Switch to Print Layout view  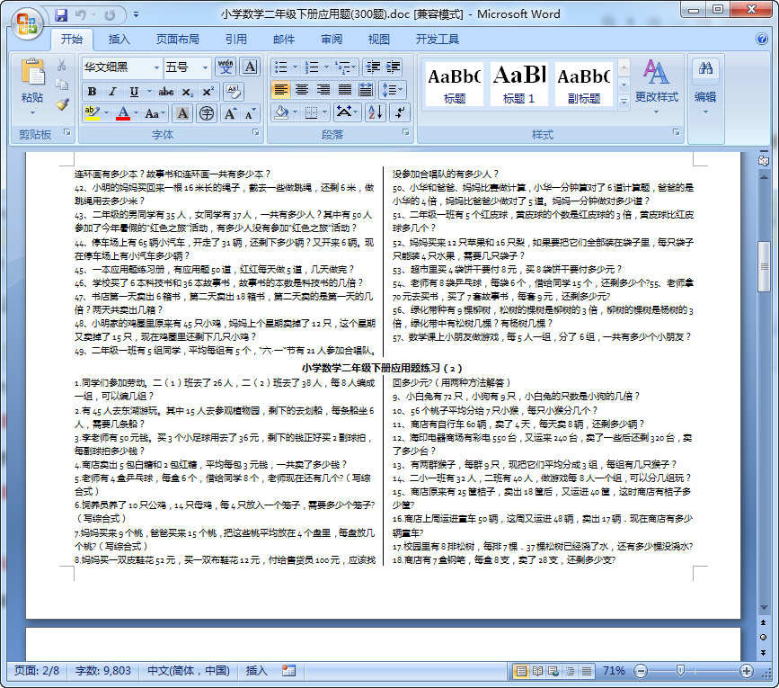(x=521, y=671)
